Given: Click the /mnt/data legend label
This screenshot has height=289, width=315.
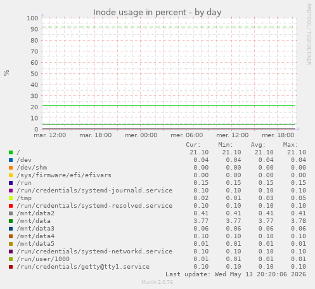Looking at the screenshot, I should click(x=34, y=221).
